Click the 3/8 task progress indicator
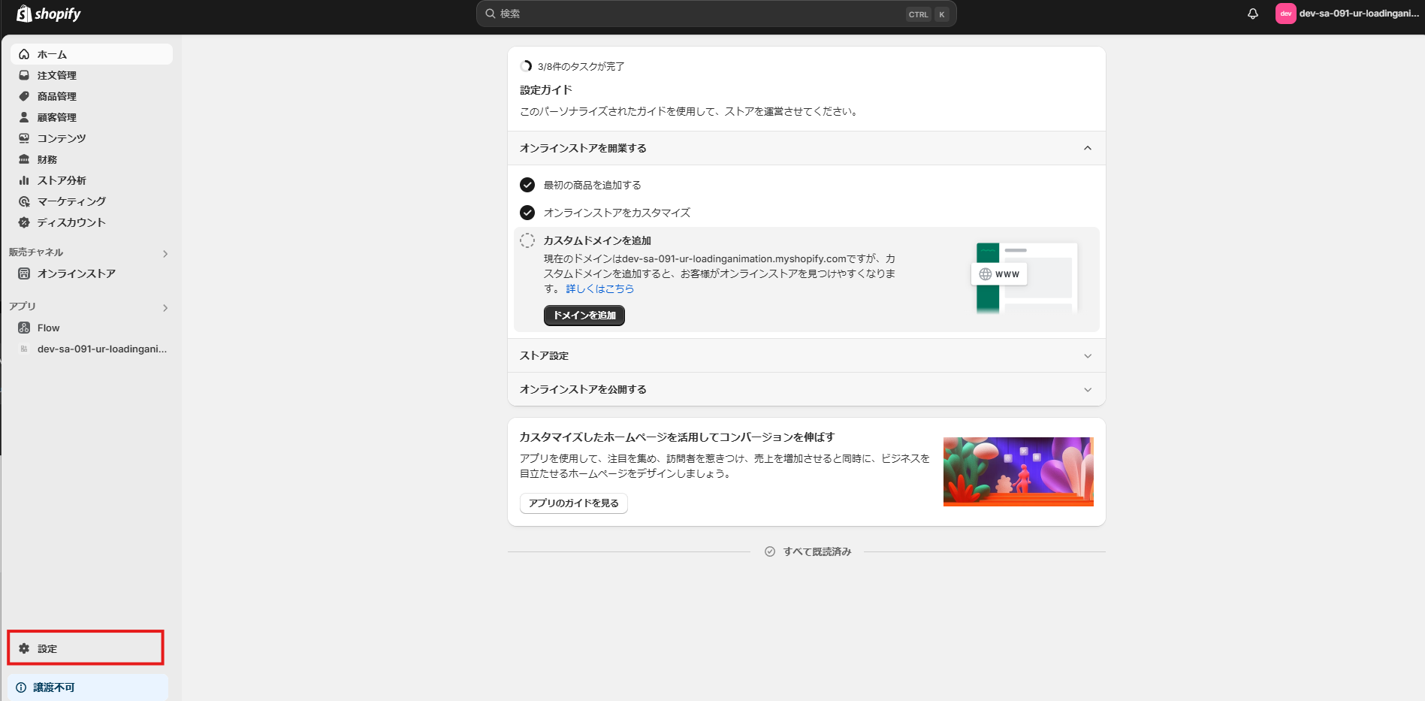 coord(526,66)
